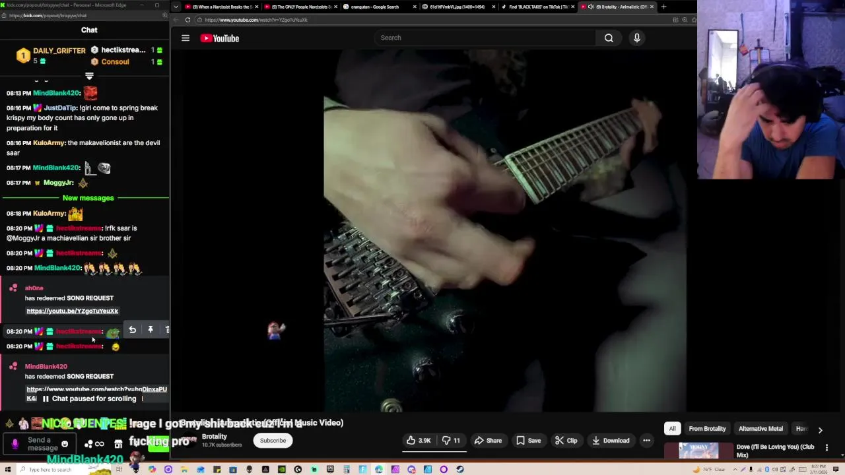
Task: Open the YouTube hamburger guide menu
Action: click(x=186, y=38)
